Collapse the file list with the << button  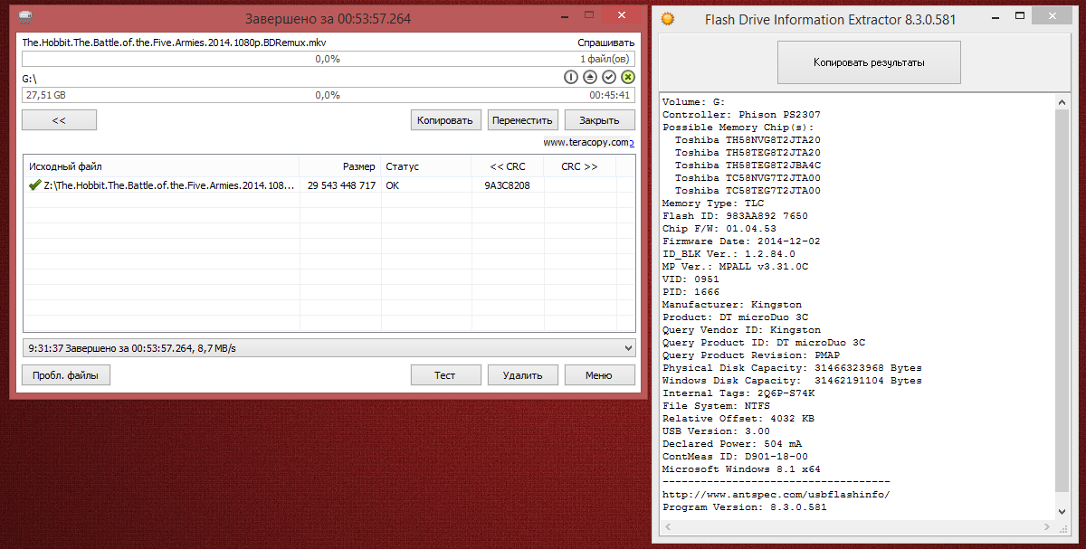(59, 120)
